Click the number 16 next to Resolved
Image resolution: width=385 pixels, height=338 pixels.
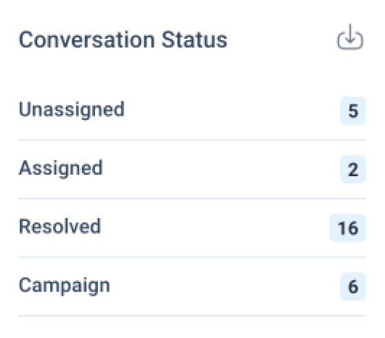[x=348, y=228]
